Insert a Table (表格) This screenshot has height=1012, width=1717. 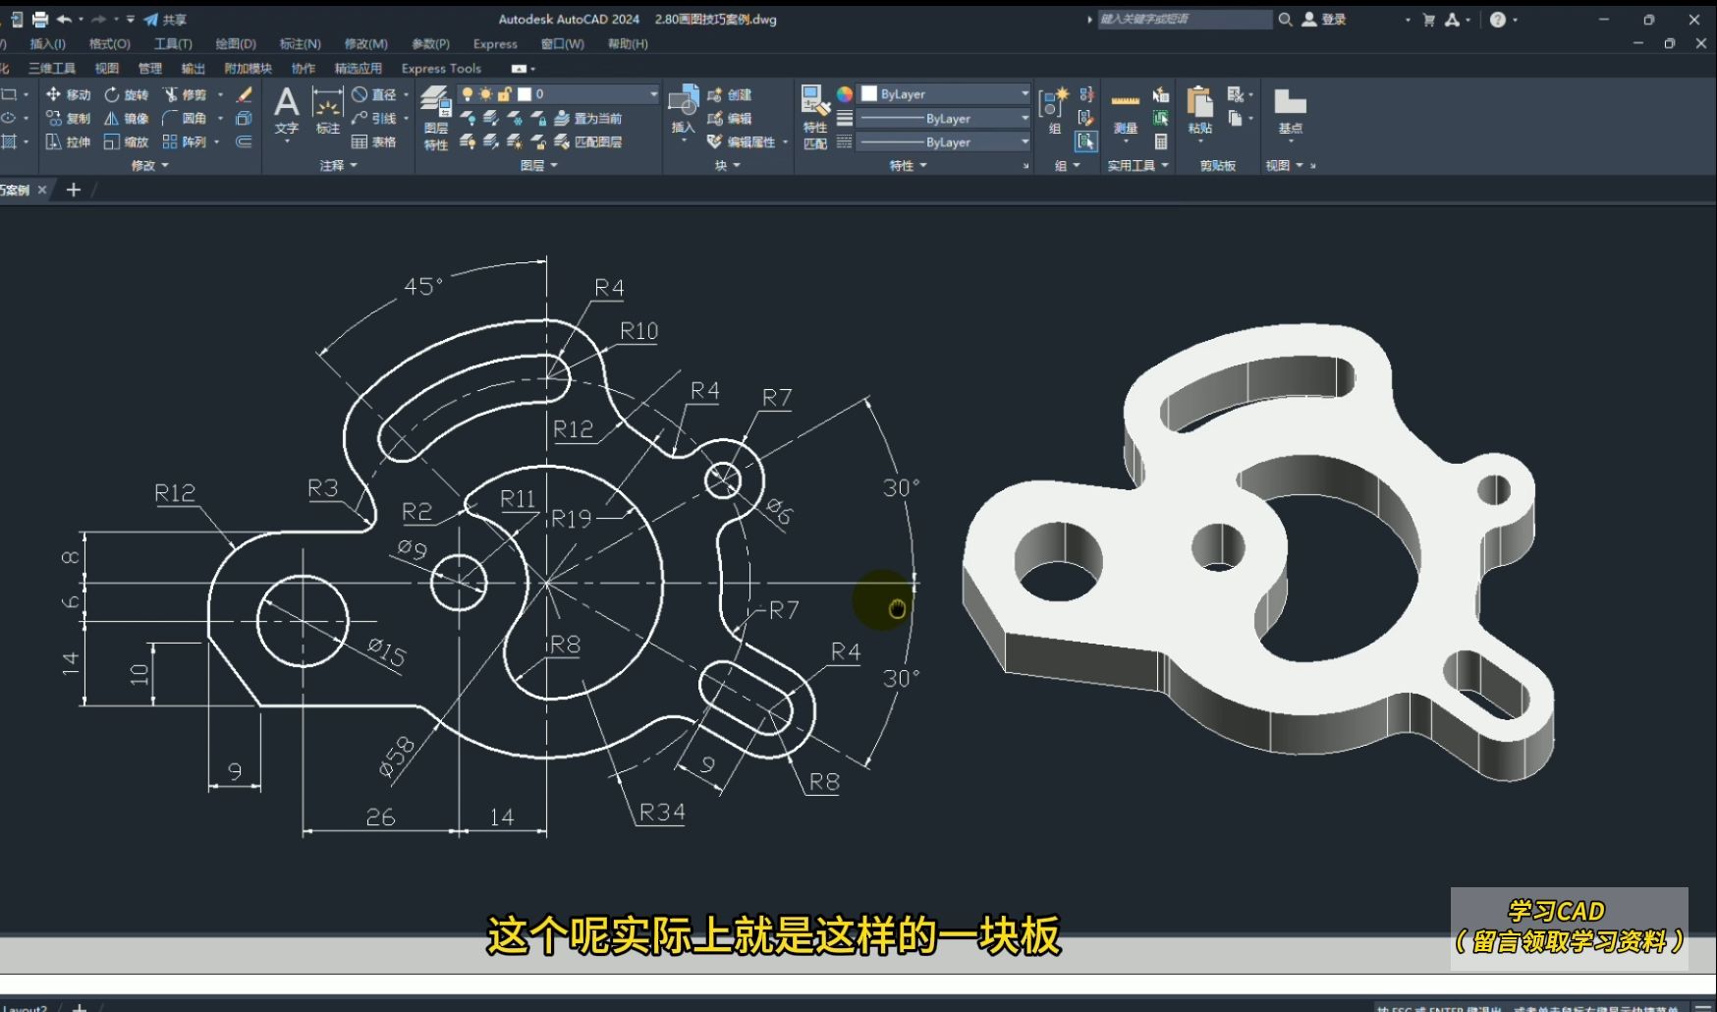click(x=374, y=141)
